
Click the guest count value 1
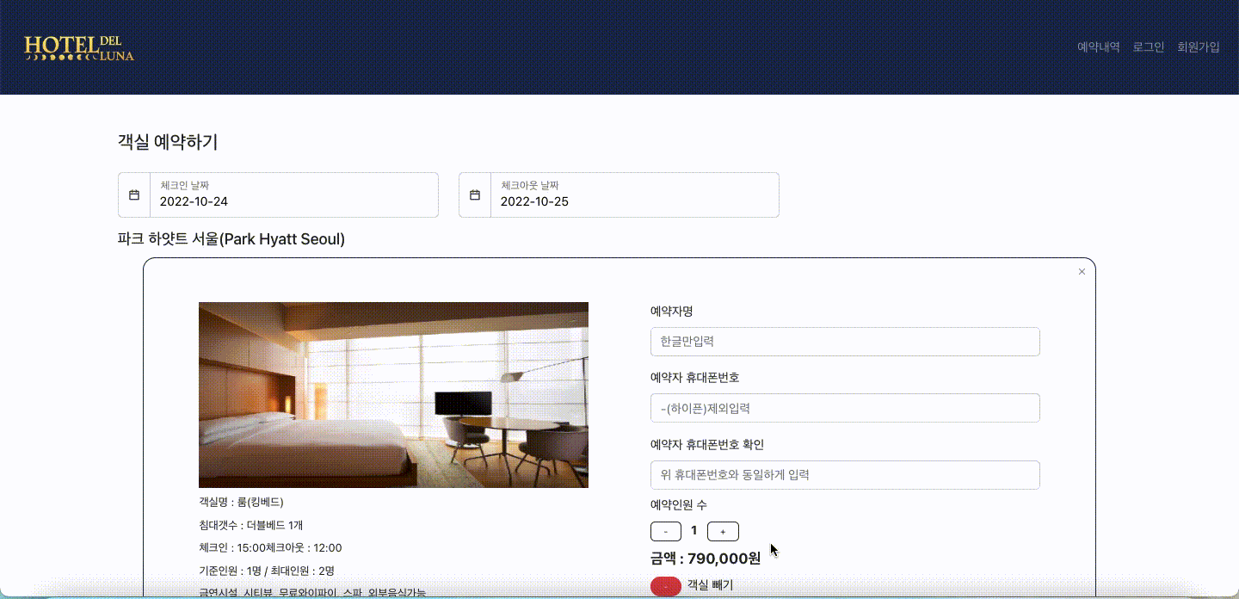pos(694,531)
